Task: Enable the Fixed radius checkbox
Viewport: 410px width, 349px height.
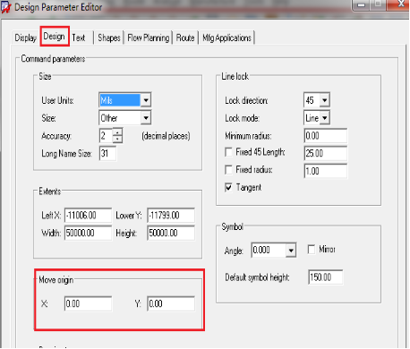Action: 228,170
